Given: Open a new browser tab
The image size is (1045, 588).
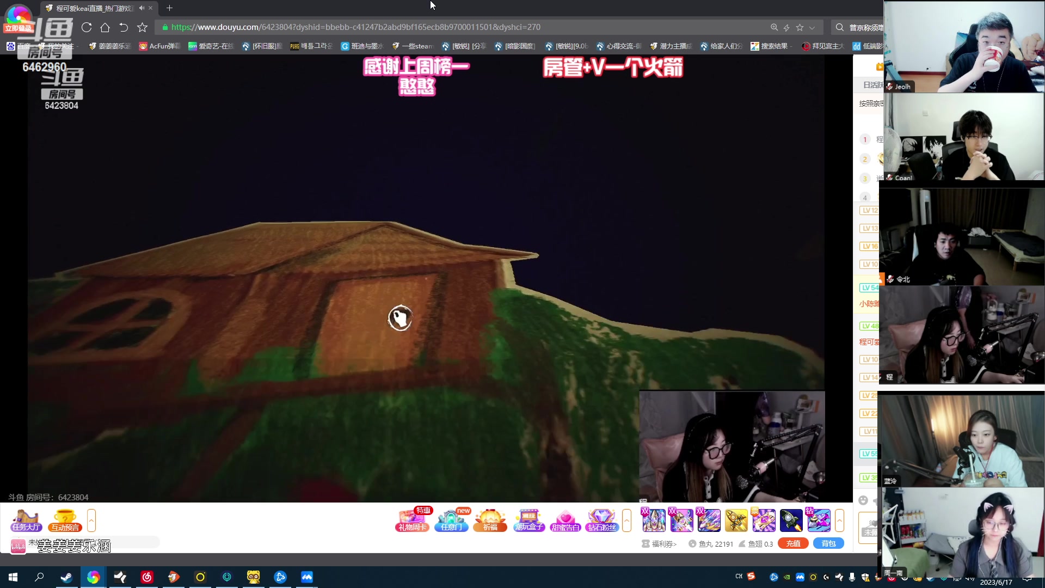Looking at the screenshot, I should (169, 8).
